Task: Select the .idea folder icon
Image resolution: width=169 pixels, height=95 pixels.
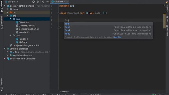Action: click(x=11, y=9)
